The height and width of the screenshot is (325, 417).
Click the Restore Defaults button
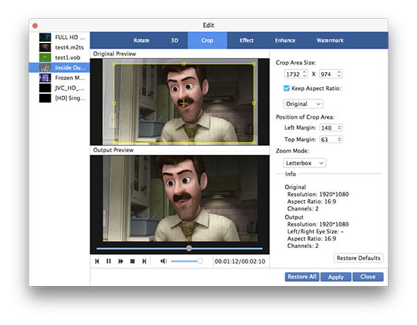coord(359,258)
